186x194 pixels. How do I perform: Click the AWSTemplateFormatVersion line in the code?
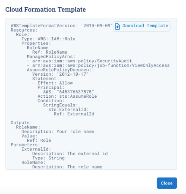(x=62, y=26)
